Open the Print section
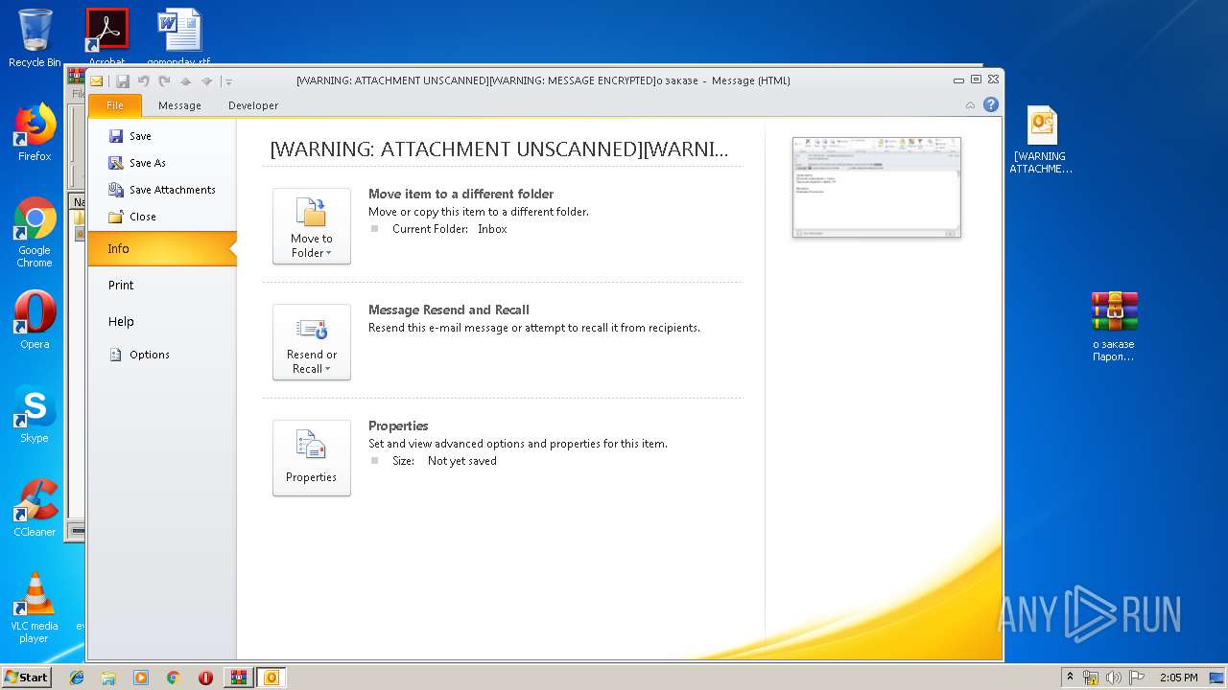Viewport: 1228px width, 690px height. [121, 285]
